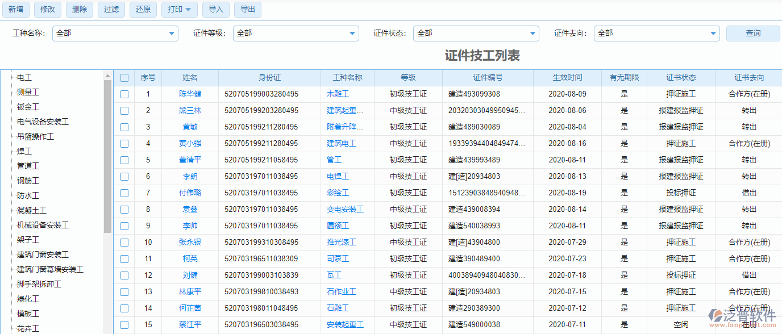This screenshot has width=782, height=334.
Task: Click the 修改 button on the toolbar
Action: pos(47,10)
